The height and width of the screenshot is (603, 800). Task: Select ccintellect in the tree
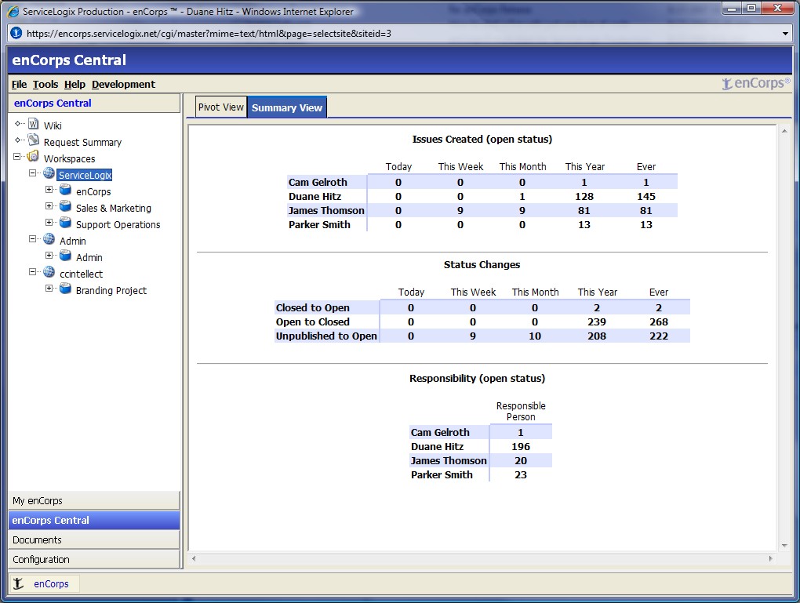click(81, 274)
